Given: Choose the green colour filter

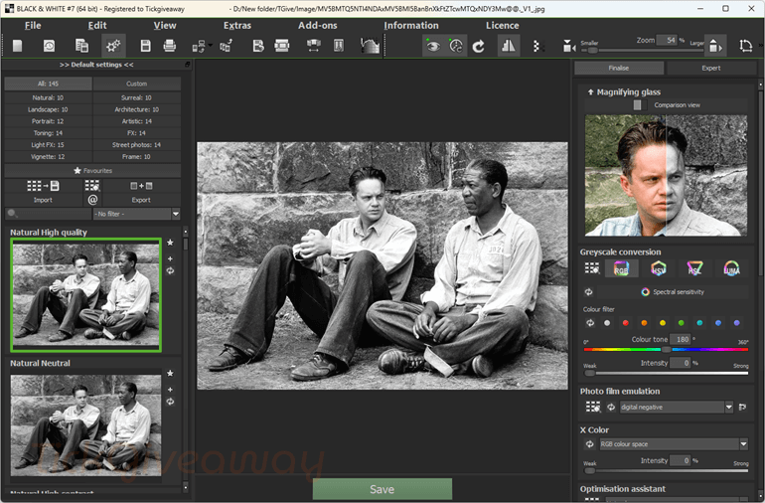Looking at the screenshot, I should 682,323.
